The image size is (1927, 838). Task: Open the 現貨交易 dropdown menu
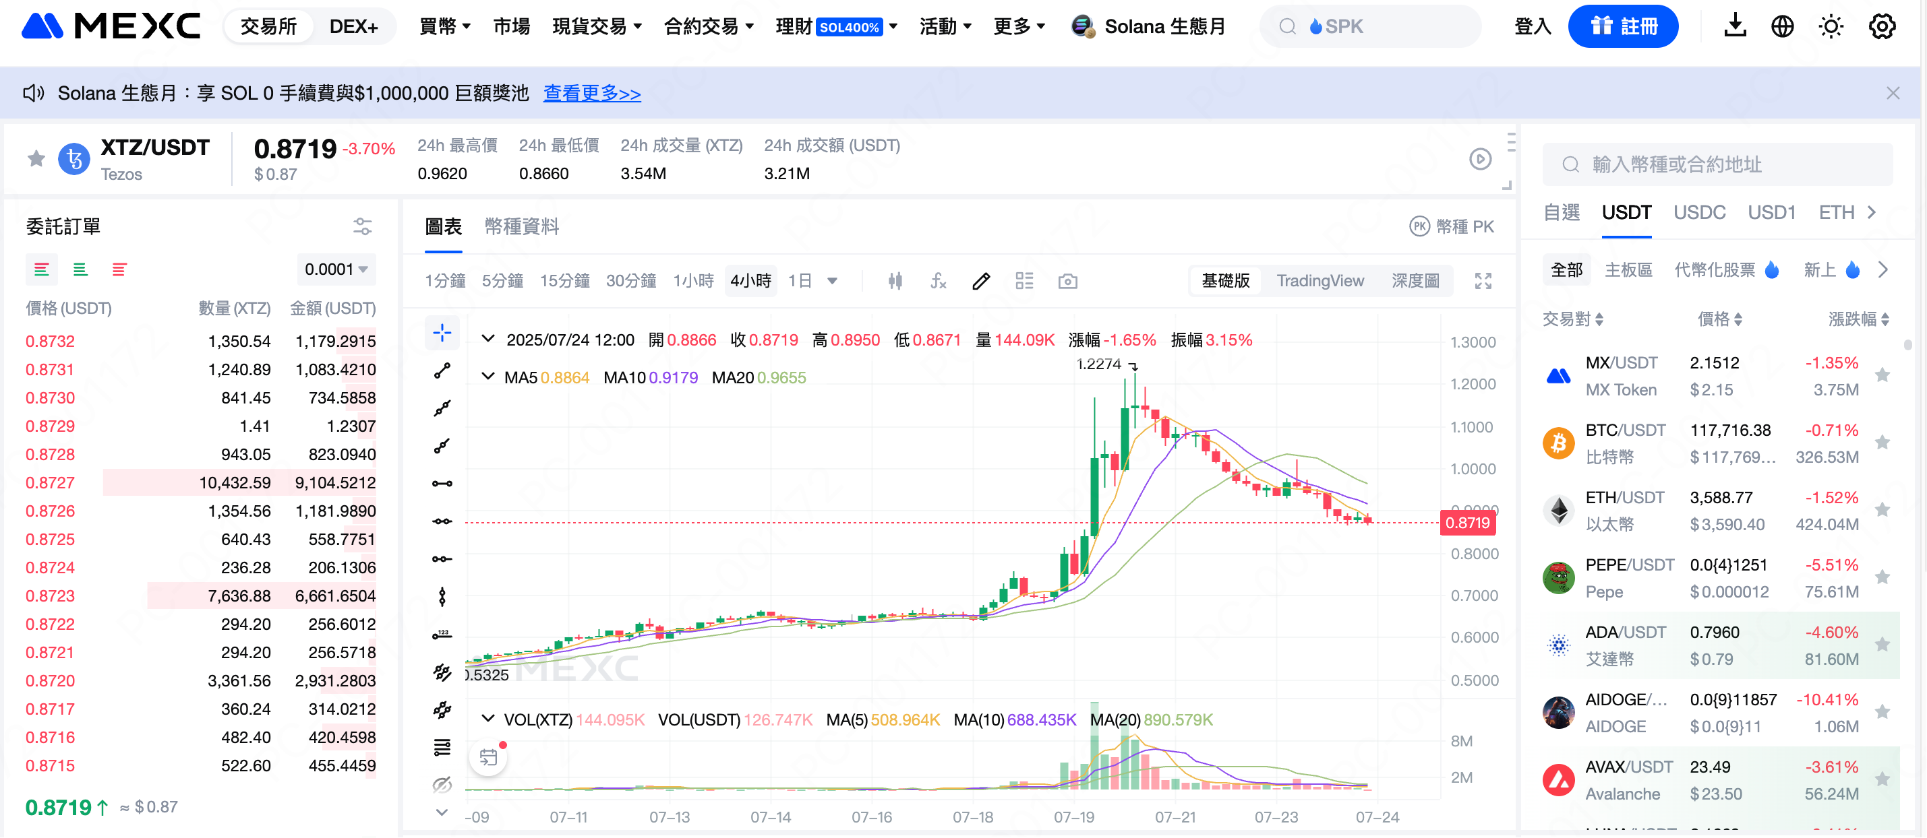pyautogui.click(x=597, y=26)
